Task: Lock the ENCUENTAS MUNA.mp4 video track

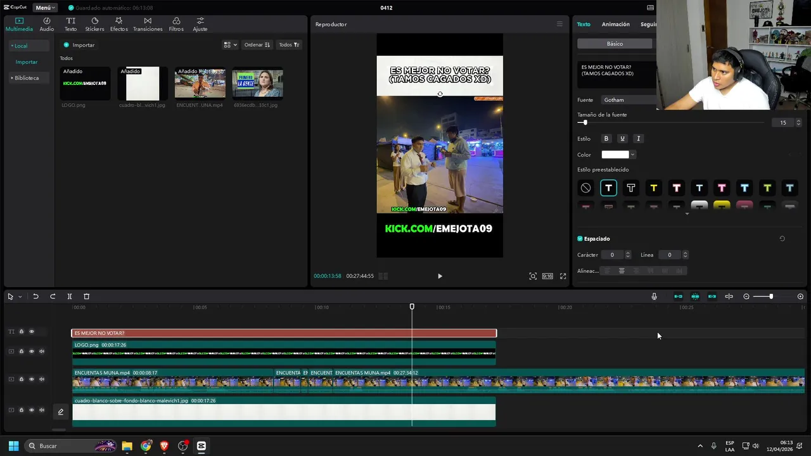Action: pyautogui.click(x=21, y=379)
